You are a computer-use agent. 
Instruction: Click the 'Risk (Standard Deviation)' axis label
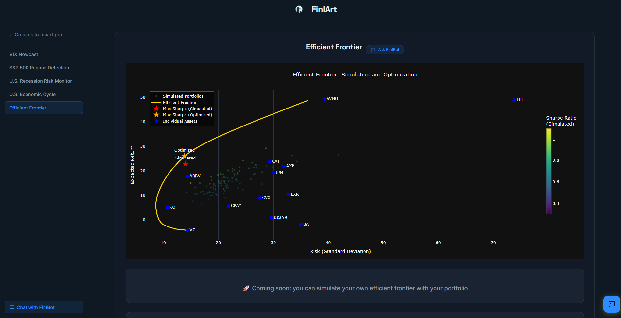point(340,251)
